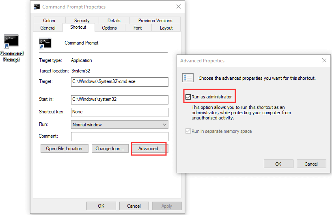Close the Advanced Properties dialog
This screenshot has width=332, height=215.
[324, 60]
